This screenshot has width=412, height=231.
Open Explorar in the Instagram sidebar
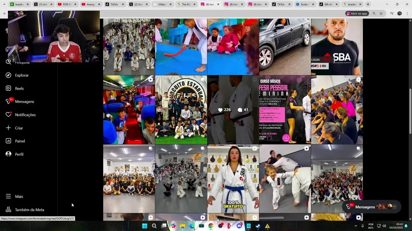tap(17, 75)
